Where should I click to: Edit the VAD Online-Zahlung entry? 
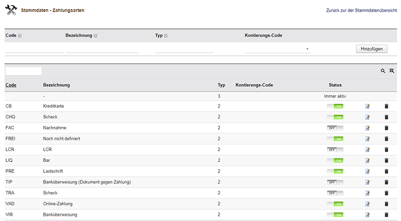click(x=367, y=204)
